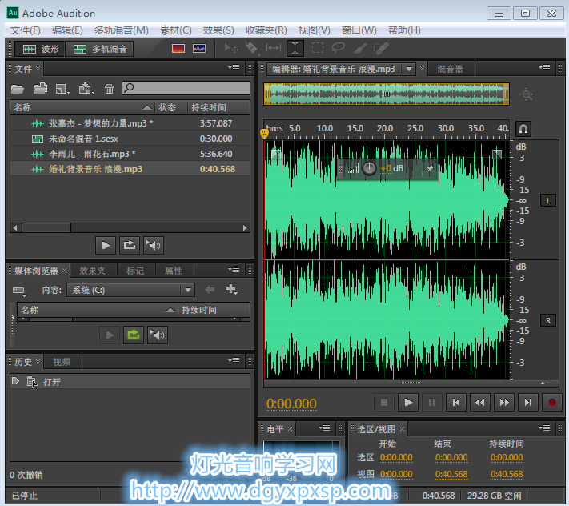Open the 效果(S) menu
This screenshot has height=506, width=569.
tap(218, 30)
